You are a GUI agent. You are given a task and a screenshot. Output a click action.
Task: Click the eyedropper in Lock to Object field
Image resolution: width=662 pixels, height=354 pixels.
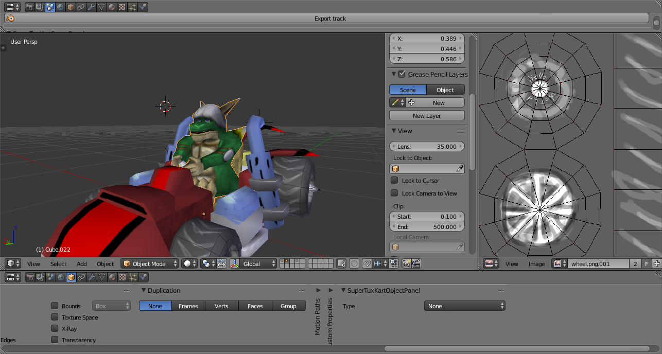tap(460, 169)
